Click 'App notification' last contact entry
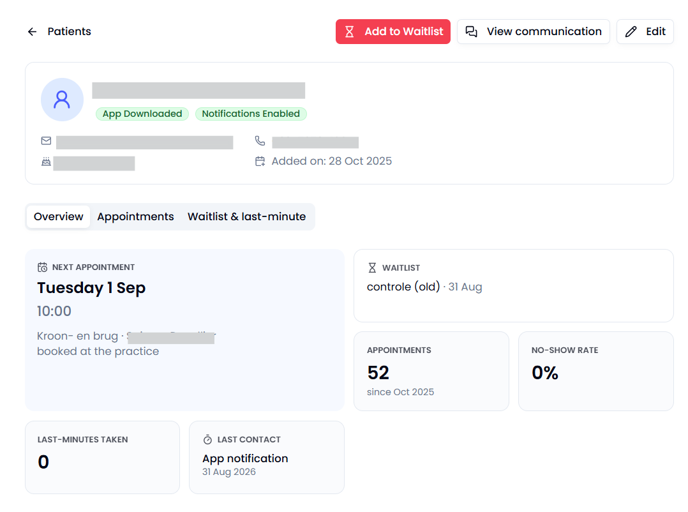 [x=245, y=458]
